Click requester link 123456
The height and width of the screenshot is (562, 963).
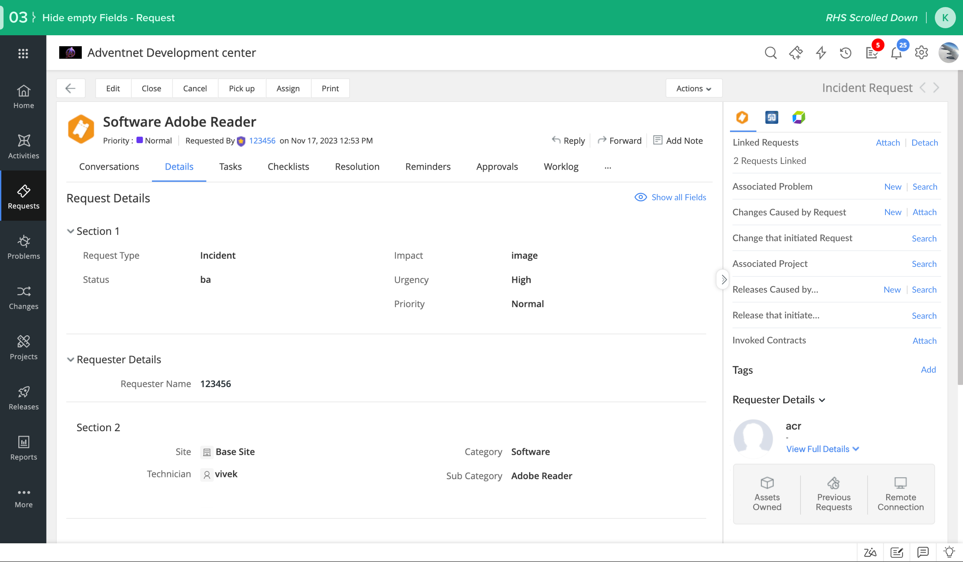(x=262, y=141)
